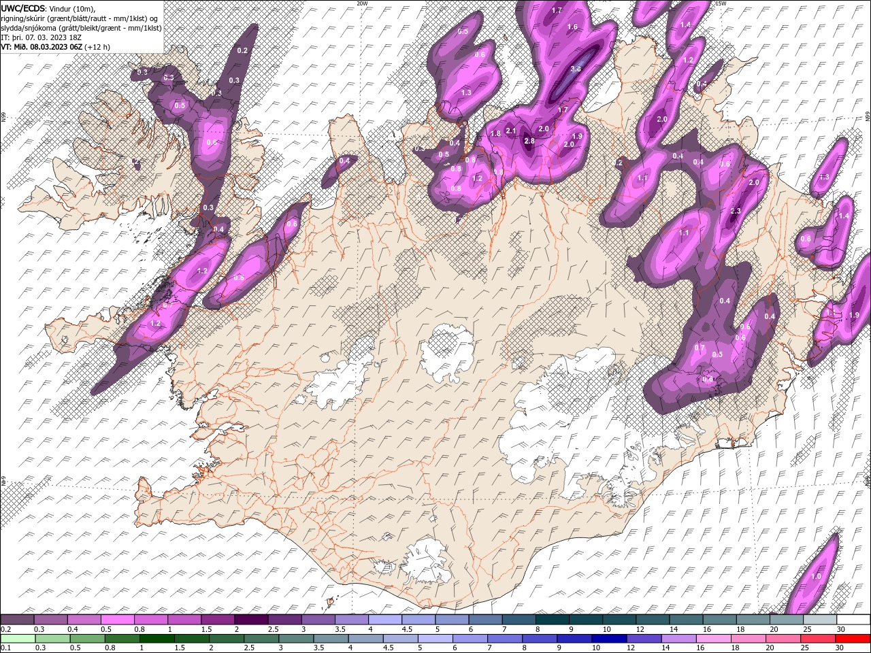Select the deep blue rain swatch labelled 10
This screenshot has width=871, height=653.
[x=608, y=639]
